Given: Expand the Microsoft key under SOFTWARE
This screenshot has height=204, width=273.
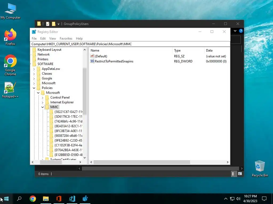Looking at the screenshot, I should (34, 83).
